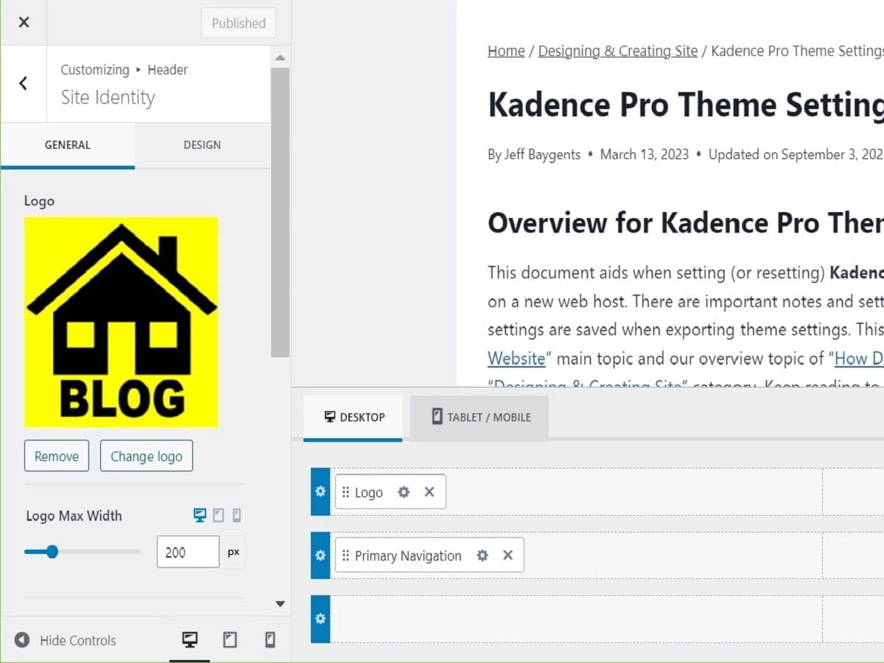Select the tablet responsive icon for Logo Max Width
The image size is (884, 663).
click(218, 516)
